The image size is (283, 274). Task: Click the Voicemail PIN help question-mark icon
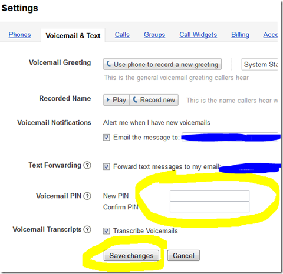pyautogui.click(x=87, y=196)
